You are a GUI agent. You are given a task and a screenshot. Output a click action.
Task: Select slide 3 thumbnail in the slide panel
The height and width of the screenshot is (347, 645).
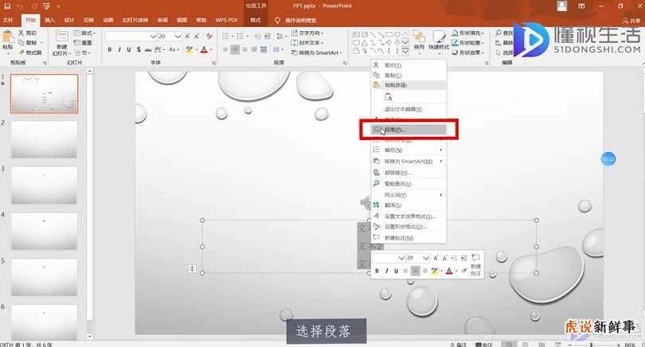[44, 185]
